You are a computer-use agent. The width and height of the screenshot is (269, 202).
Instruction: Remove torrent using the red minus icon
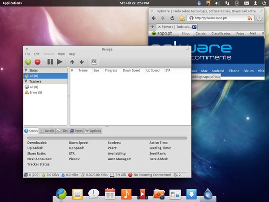(x=38, y=62)
